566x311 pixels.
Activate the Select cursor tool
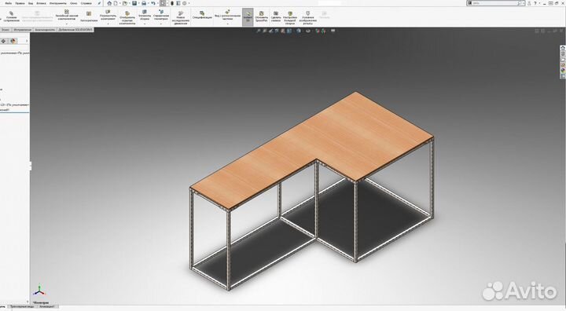(163, 3)
